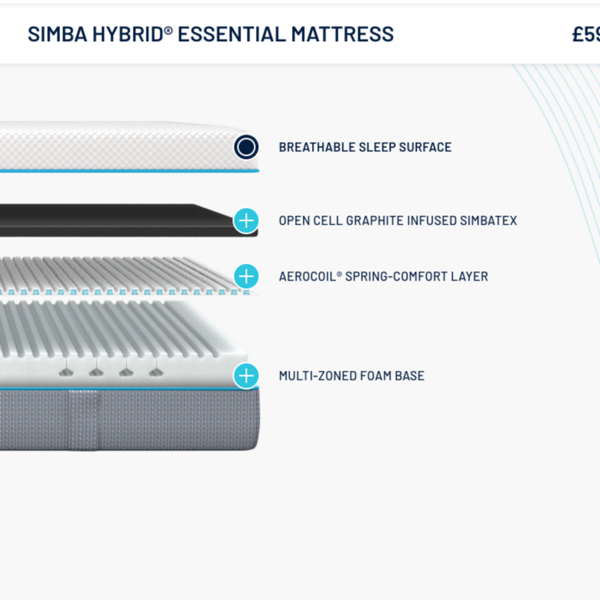Expand the Open Cell Graphite Simbatex plus icon
Screen dimensions: 600x600
point(246,221)
